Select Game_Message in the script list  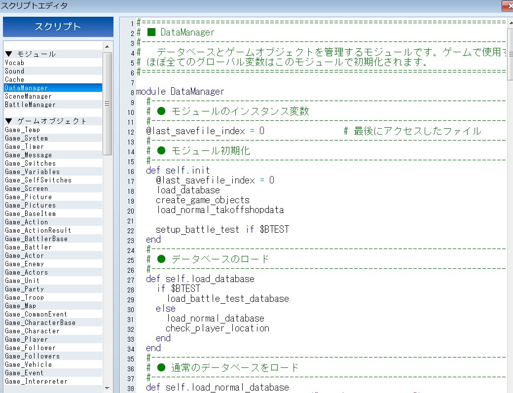click(53, 155)
